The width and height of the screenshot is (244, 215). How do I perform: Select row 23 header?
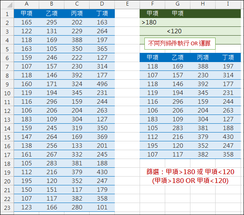(x=7, y=207)
